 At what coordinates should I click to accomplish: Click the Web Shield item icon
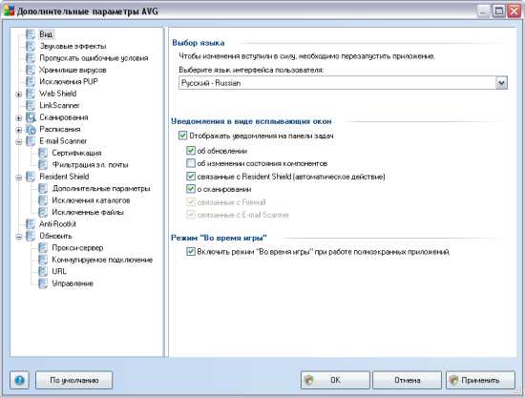[x=31, y=94]
